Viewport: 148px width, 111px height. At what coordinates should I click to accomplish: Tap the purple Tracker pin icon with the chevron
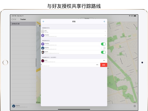click(x=43, y=35)
